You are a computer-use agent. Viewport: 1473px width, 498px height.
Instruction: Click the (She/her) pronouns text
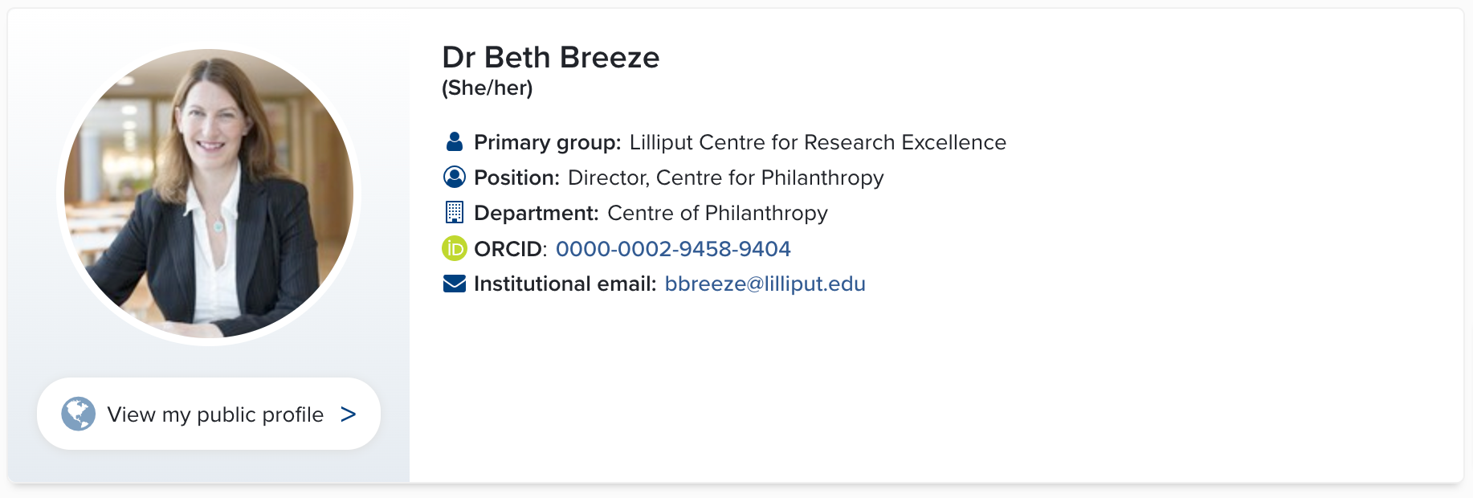coord(488,88)
